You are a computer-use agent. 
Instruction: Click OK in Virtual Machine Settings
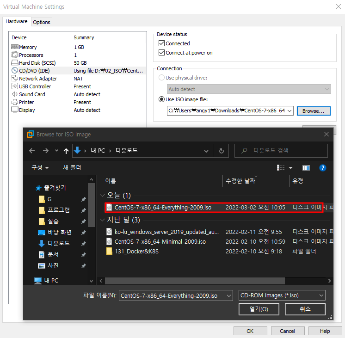250,331
